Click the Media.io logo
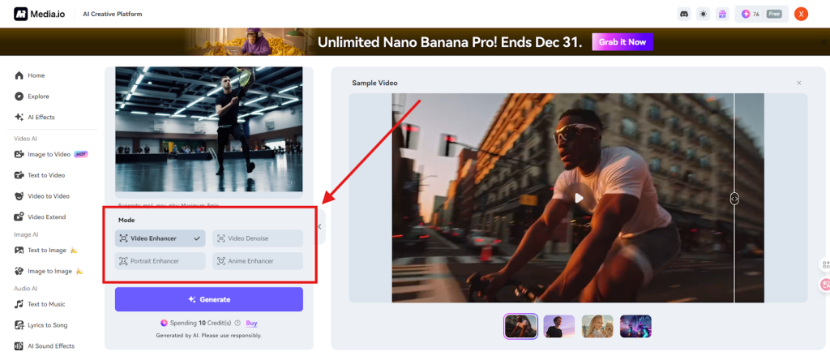This screenshot has width=830, height=356. 44,14
